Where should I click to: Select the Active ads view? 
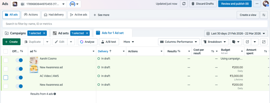79,15
